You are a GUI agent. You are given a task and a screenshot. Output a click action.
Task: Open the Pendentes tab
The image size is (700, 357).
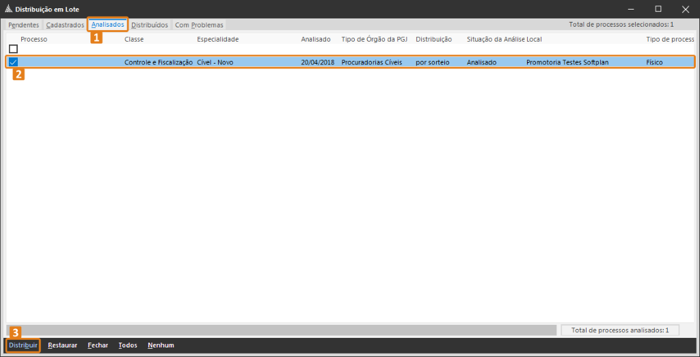coord(23,25)
